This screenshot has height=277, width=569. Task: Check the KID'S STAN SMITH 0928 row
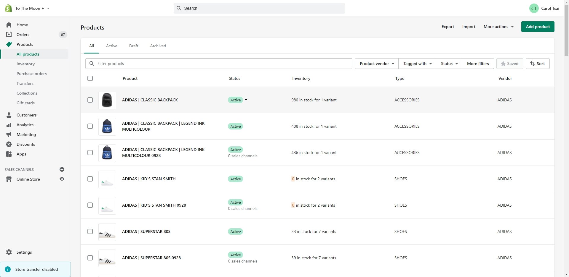90,205
